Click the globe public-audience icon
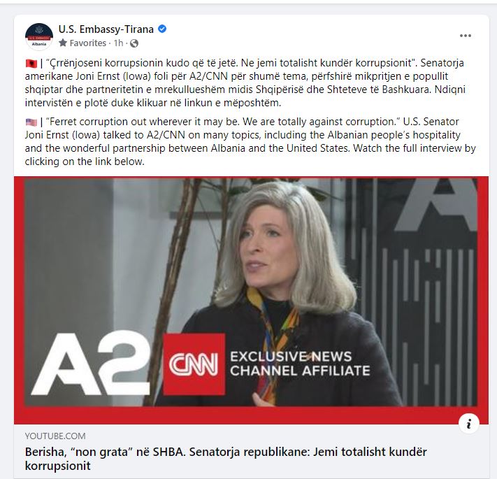The height and width of the screenshot is (479, 497). (x=134, y=43)
